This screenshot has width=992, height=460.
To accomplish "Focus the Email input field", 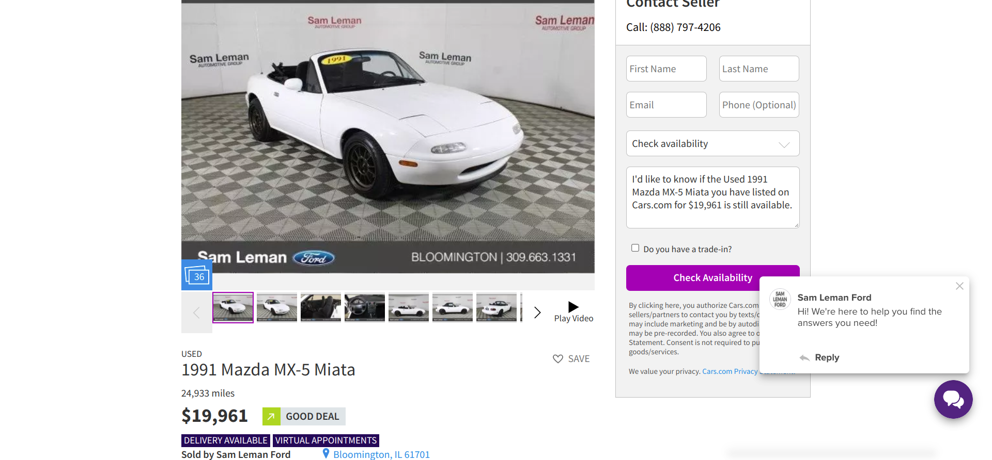I will (667, 105).
